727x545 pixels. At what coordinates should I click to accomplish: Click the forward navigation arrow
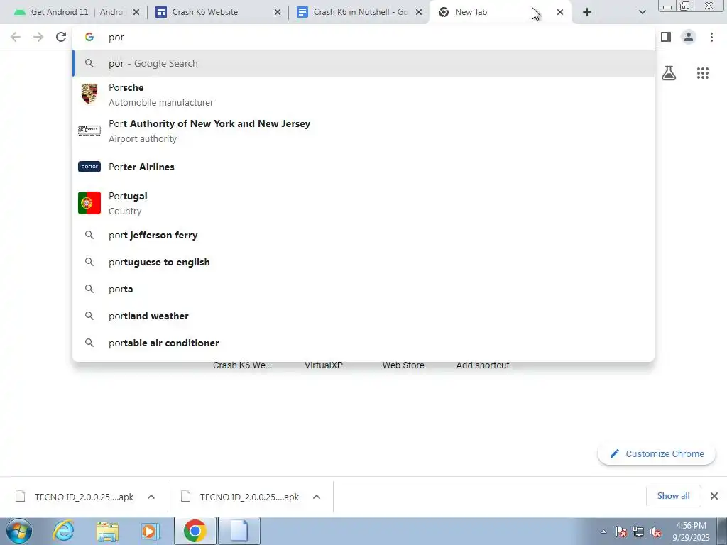pyautogui.click(x=38, y=37)
